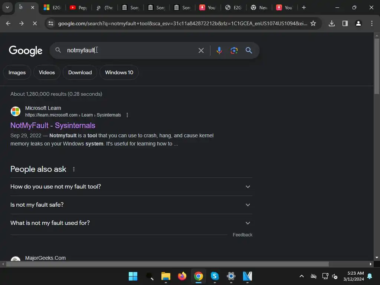Switch to the first Son tab
Image resolution: width=380 pixels, height=285 pixels.
click(131, 7)
